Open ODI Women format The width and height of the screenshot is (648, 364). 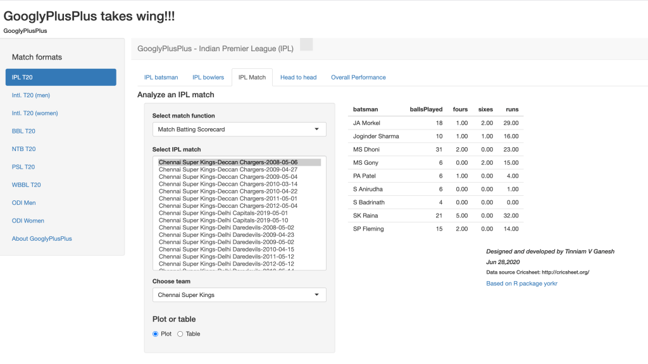[x=28, y=221]
